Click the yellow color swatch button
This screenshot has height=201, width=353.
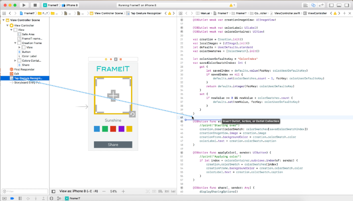pos(129,129)
